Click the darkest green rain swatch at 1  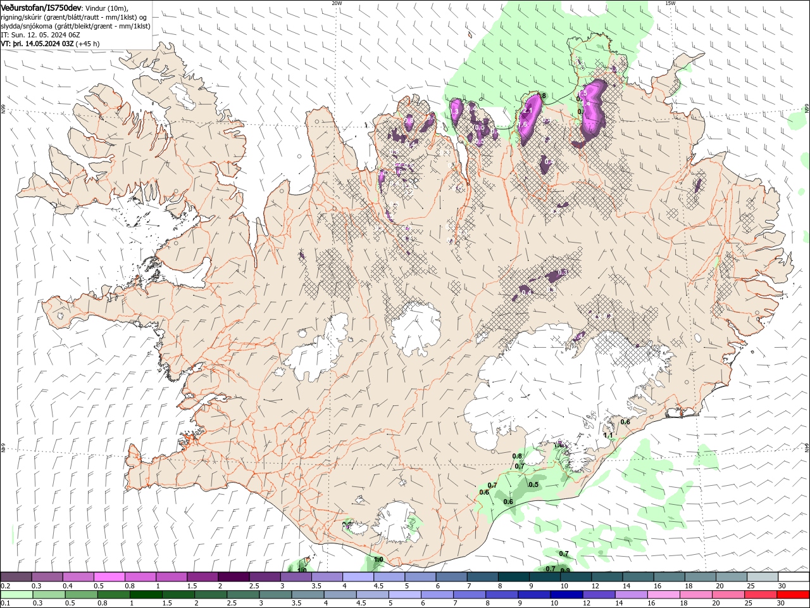click(x=146, y=595)
